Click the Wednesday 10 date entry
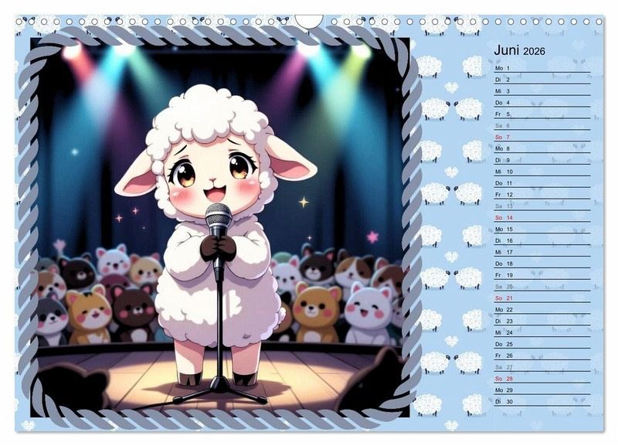Screen dimensions: 618x446 pyautogui.click(x=541, y=172)
